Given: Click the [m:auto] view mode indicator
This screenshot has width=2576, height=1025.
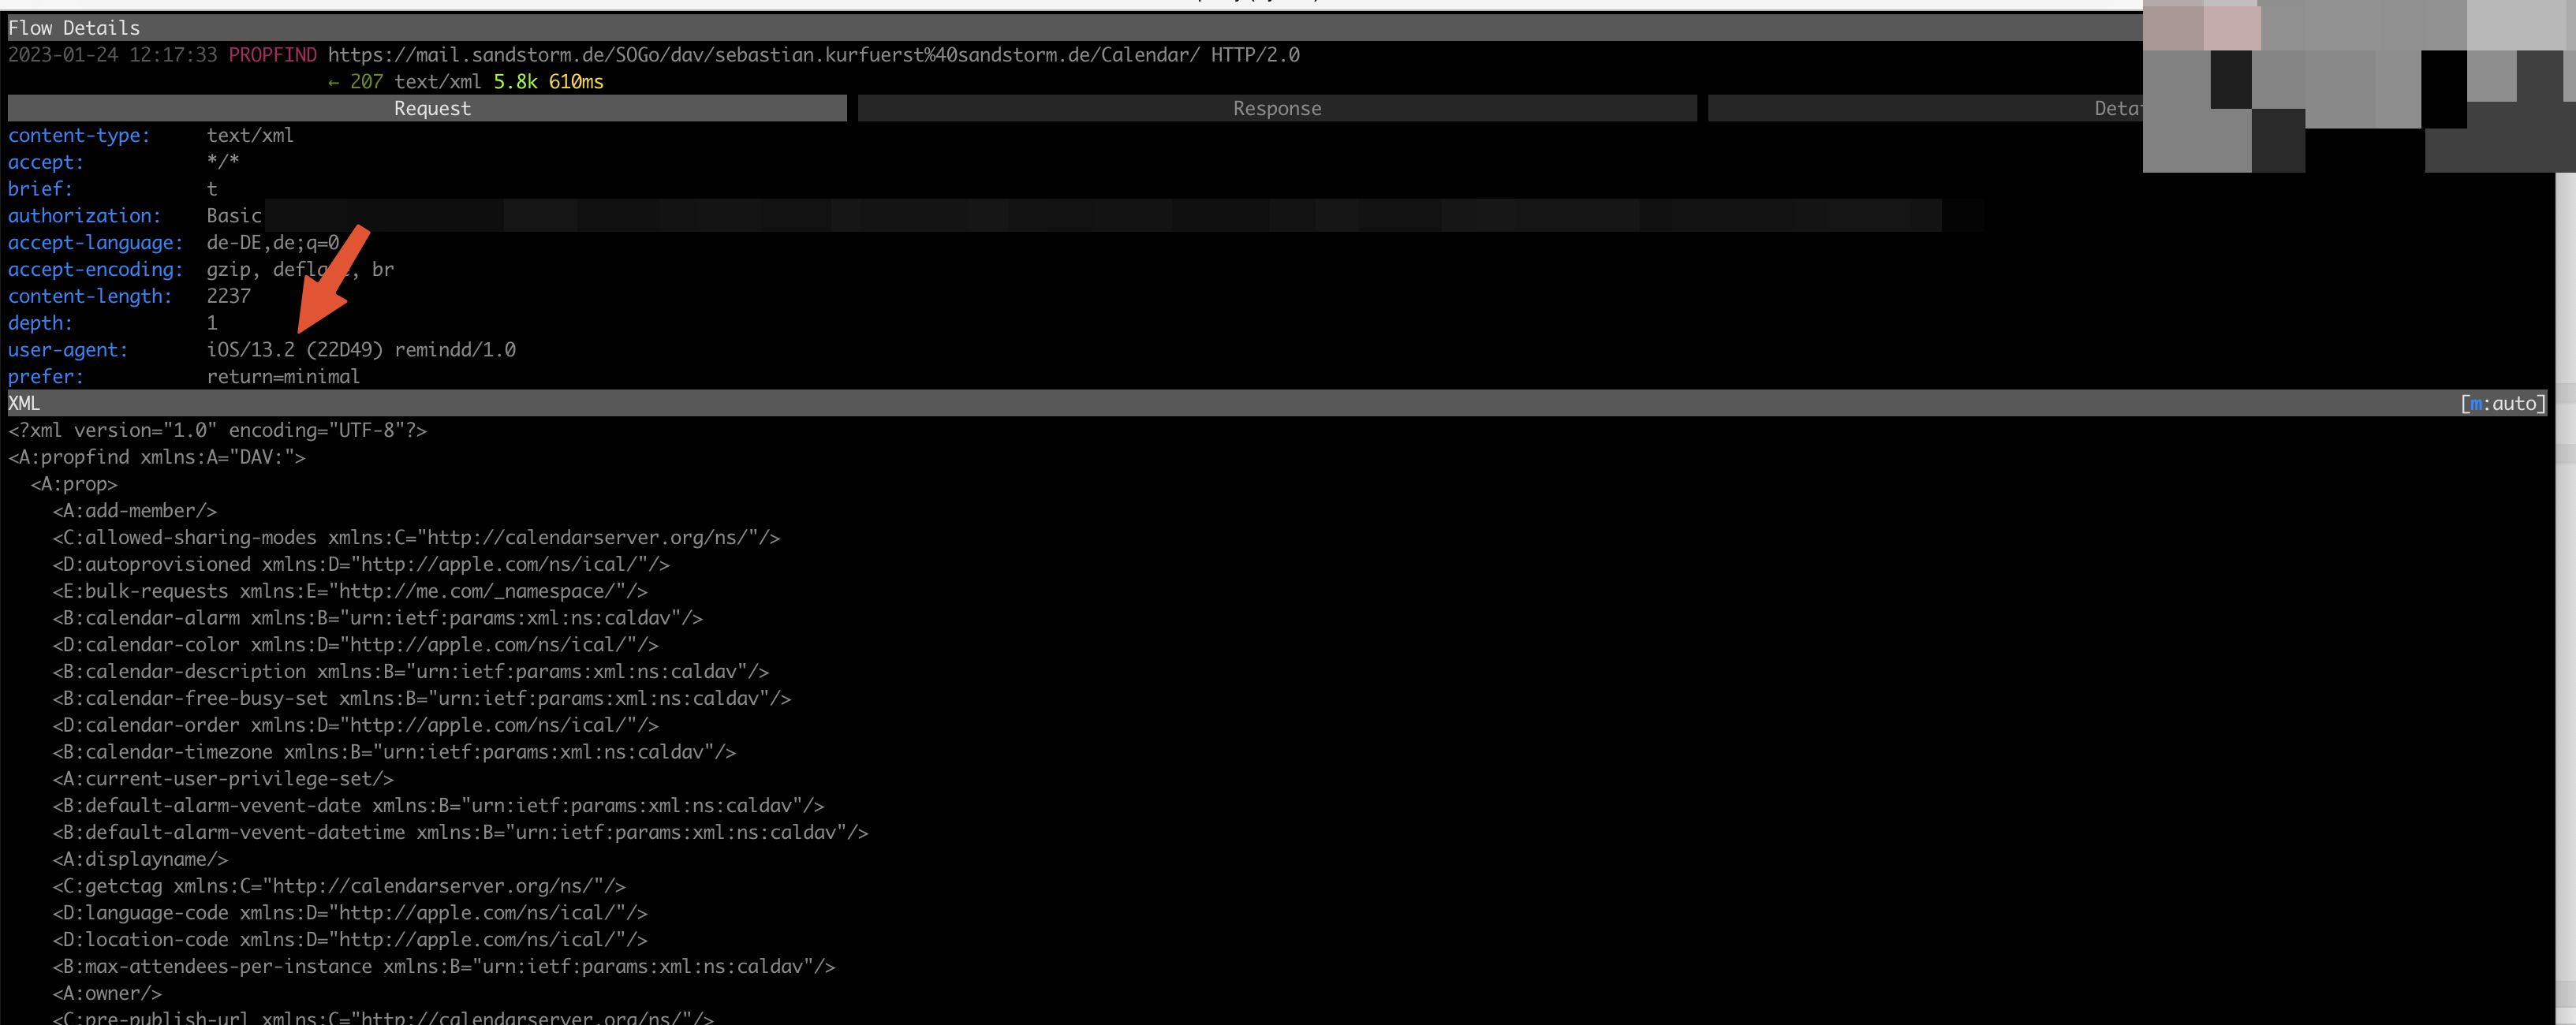Looking at the screenshot, I should click(x=2501, y=403).
